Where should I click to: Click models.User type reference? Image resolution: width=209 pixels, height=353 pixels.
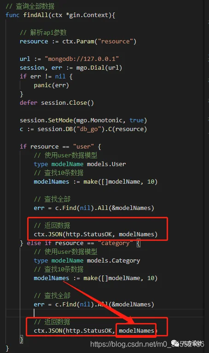click(106, 164)
